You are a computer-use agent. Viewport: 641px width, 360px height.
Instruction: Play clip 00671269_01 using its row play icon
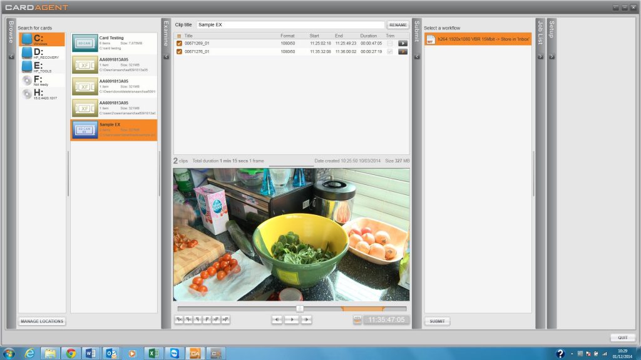click(x=403, y=43)
